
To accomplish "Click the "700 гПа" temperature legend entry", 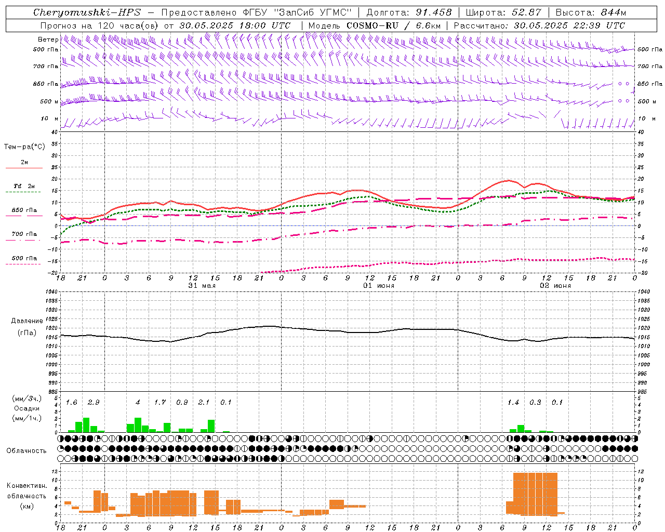I will pos(24,234).
